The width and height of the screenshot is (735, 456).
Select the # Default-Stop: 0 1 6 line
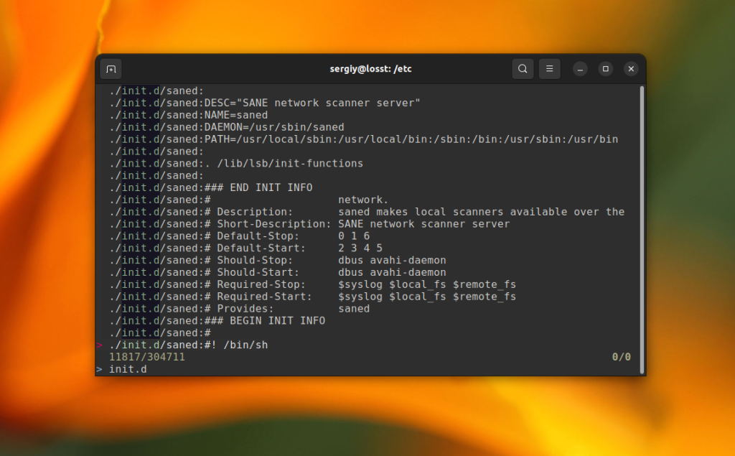[x=240, y=236]
